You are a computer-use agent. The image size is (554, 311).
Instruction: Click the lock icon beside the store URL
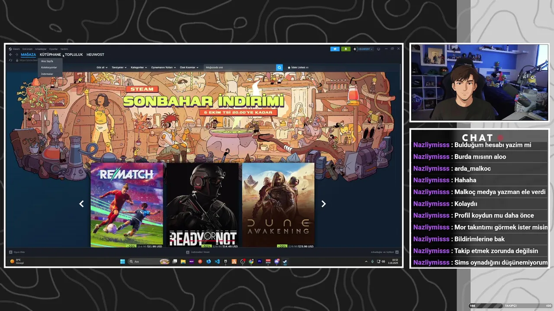tap(17, 60)
